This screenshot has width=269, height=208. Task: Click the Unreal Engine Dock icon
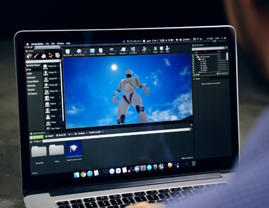(161, 166)
